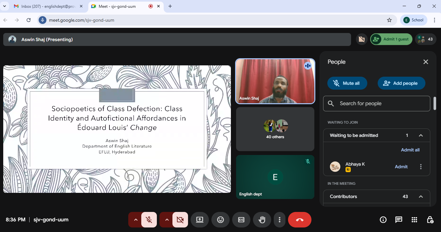Viewport: 441px width, 232px height.
Task: Collapse the Waiting to be admitted section
Action: (x=421, y=135)
